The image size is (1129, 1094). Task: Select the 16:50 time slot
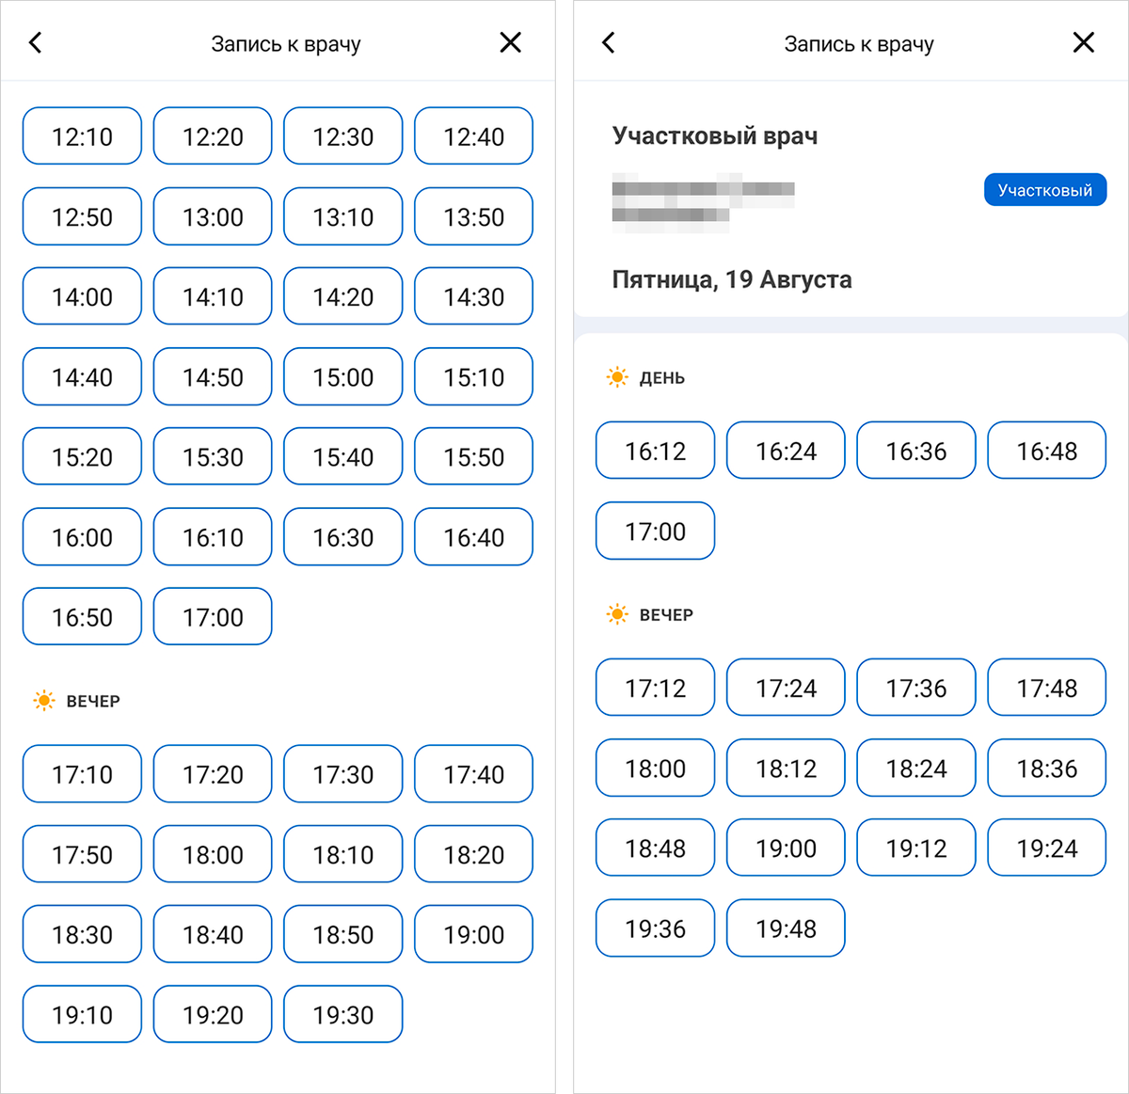(x=82, y=617)
